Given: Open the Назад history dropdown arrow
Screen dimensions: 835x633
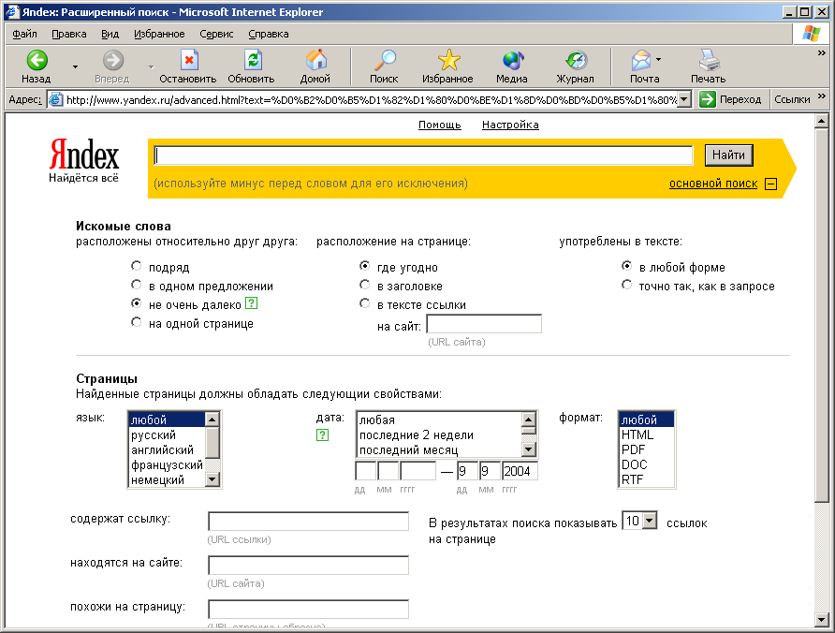Looking at the screenshot, I should (x=75, y=66).
